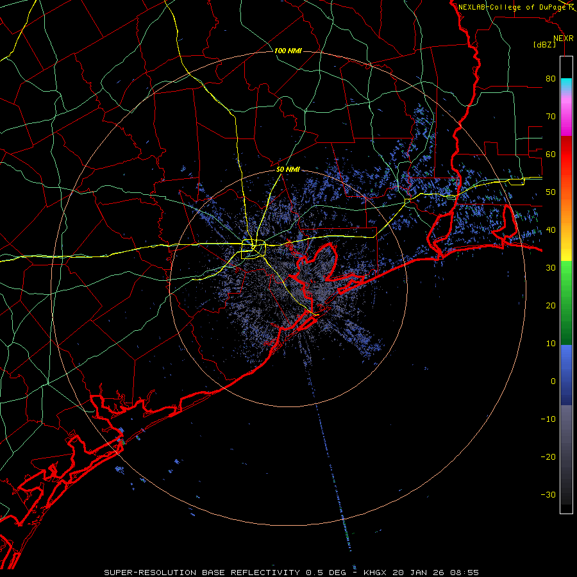Click the NEXR label above the color scale
The width and height of the screenshot is (577, 577).
coord(563,38)
